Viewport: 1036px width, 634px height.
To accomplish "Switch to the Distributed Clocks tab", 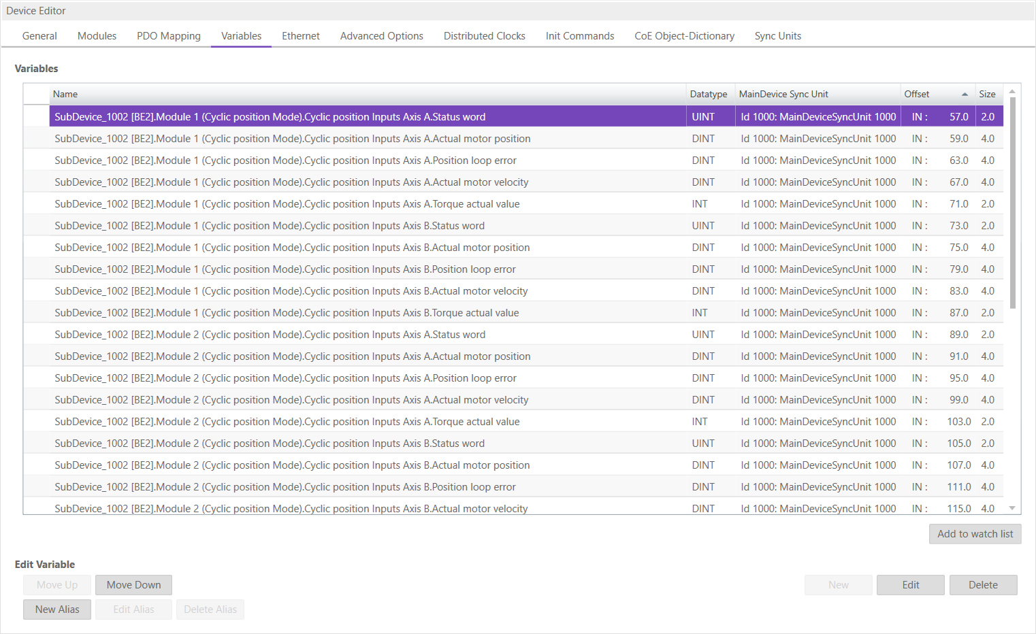I will coord(484,35).
